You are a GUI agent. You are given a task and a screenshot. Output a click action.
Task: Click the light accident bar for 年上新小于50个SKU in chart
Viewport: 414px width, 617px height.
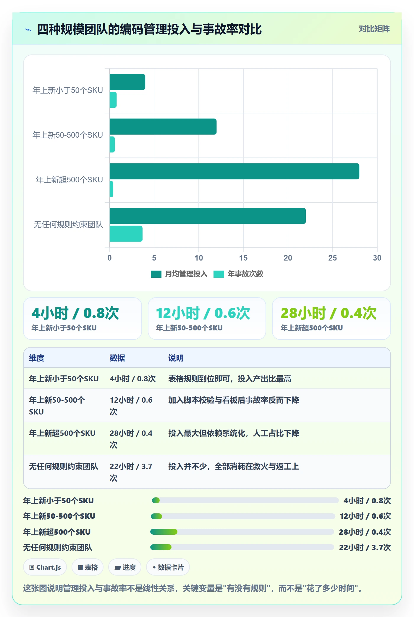[x=113, y=100]
